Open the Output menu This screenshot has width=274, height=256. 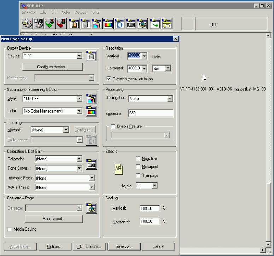coord(80,12)
